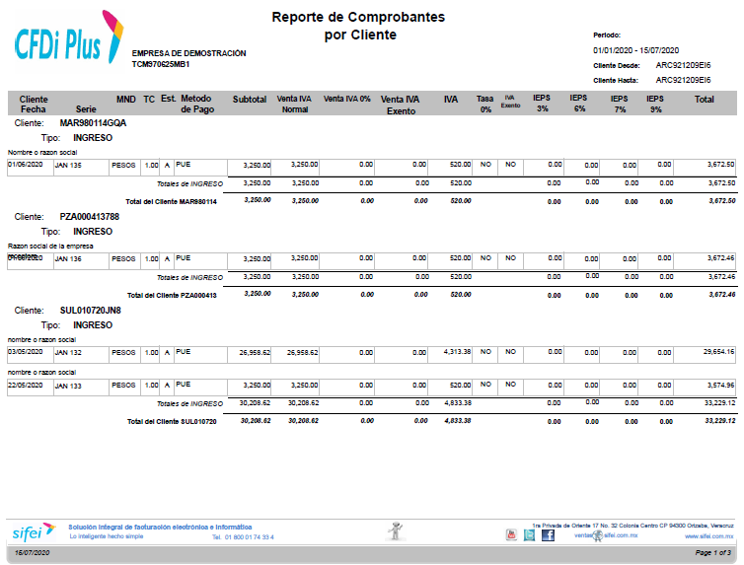Click the total '3,574.96' in the JAN 133 row

pos(720,385)
